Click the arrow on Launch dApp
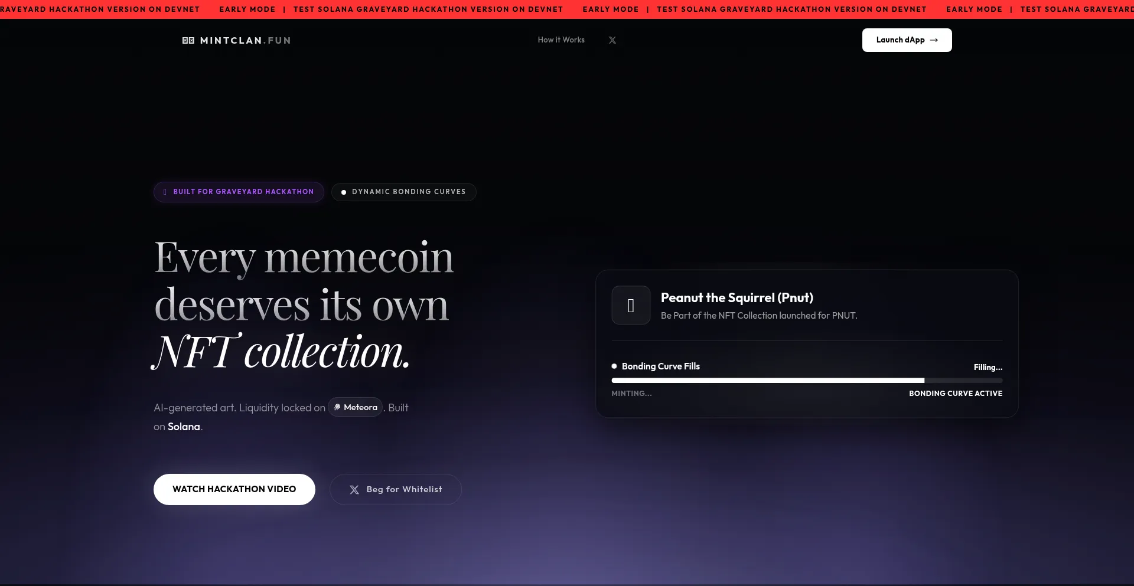Viewport: 1134px width, 586px height. 934,40
